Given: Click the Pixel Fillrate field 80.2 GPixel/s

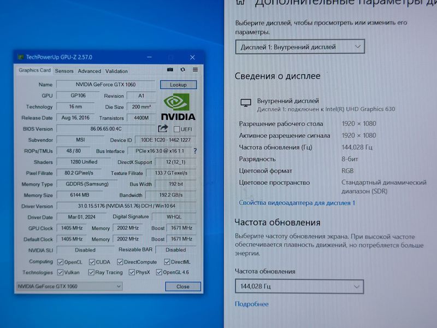Looking at the screenshot, I should pyautogui.click(x=79, y=173).
